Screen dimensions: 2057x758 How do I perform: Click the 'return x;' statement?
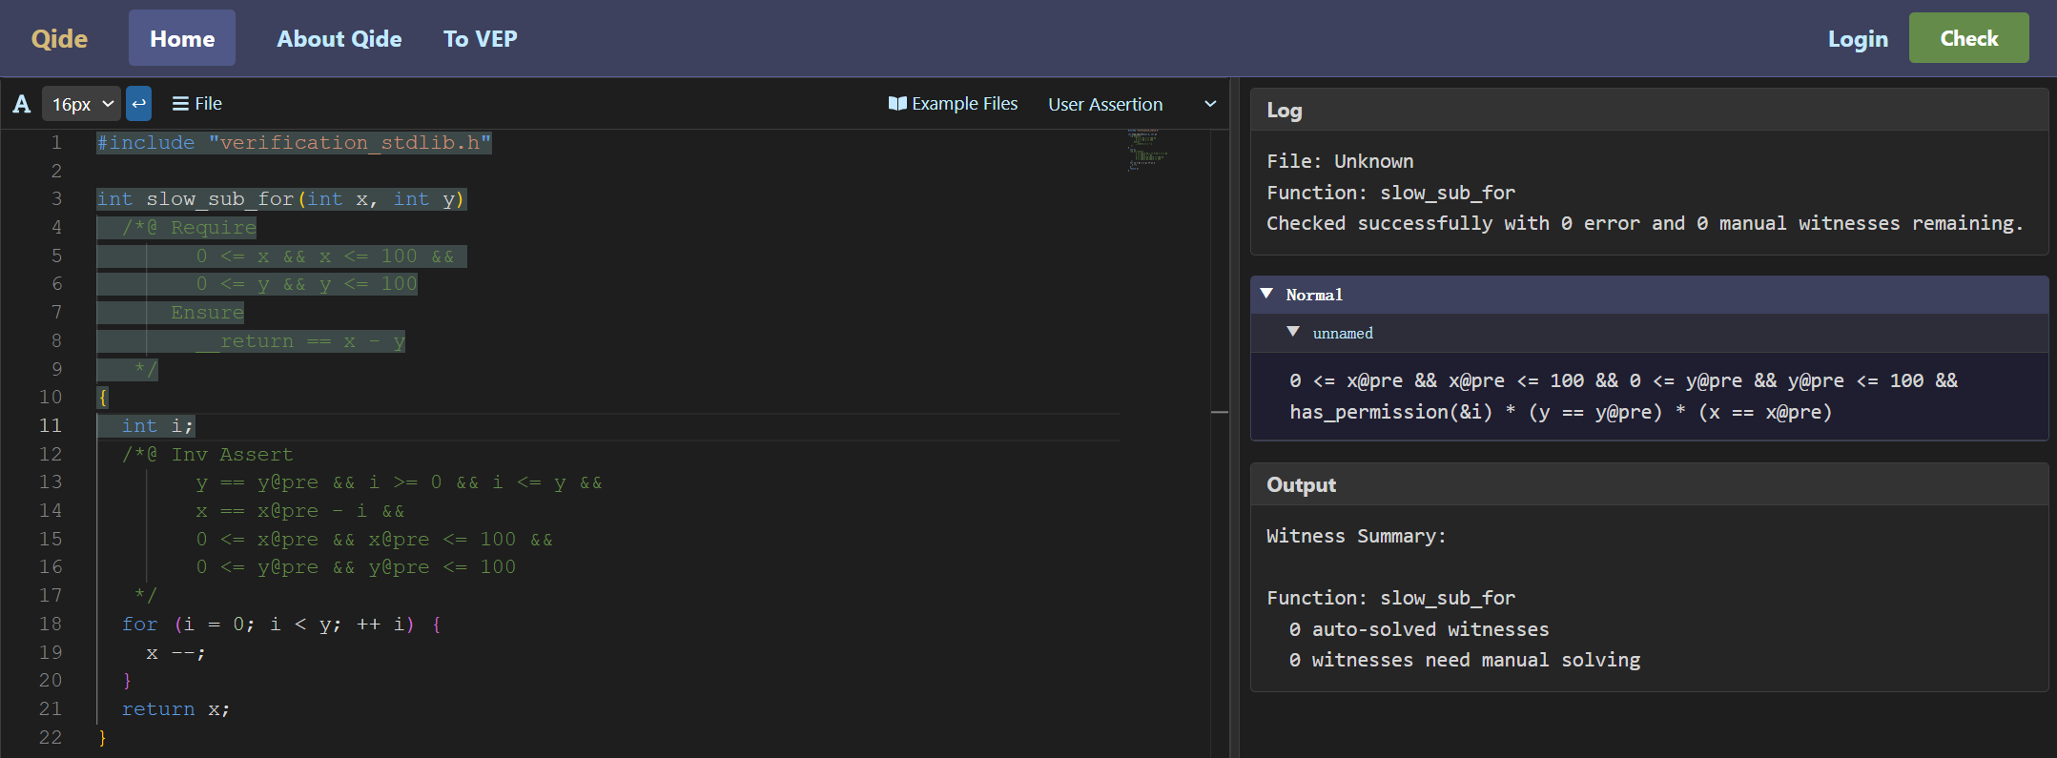click(x=175, y=709)
